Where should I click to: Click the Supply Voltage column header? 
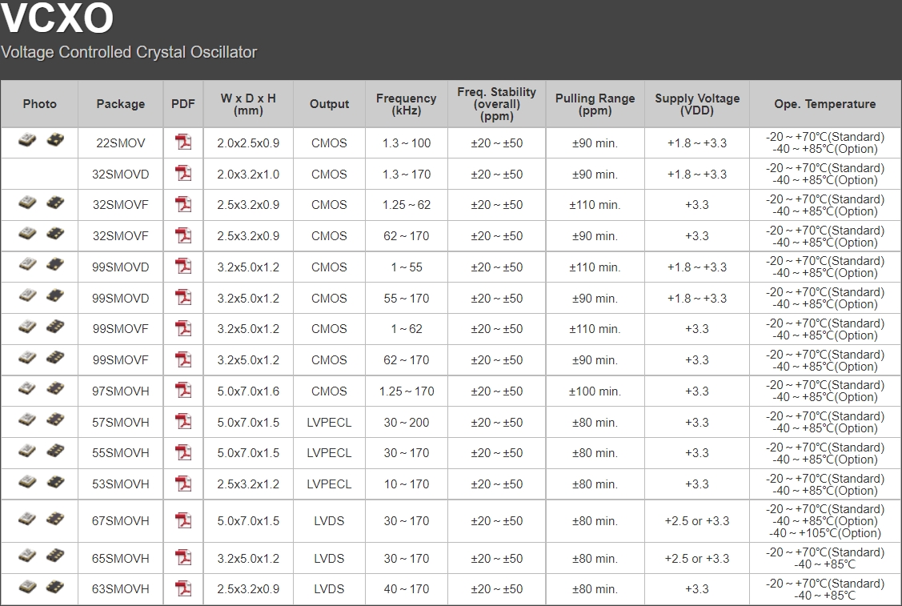696,104
